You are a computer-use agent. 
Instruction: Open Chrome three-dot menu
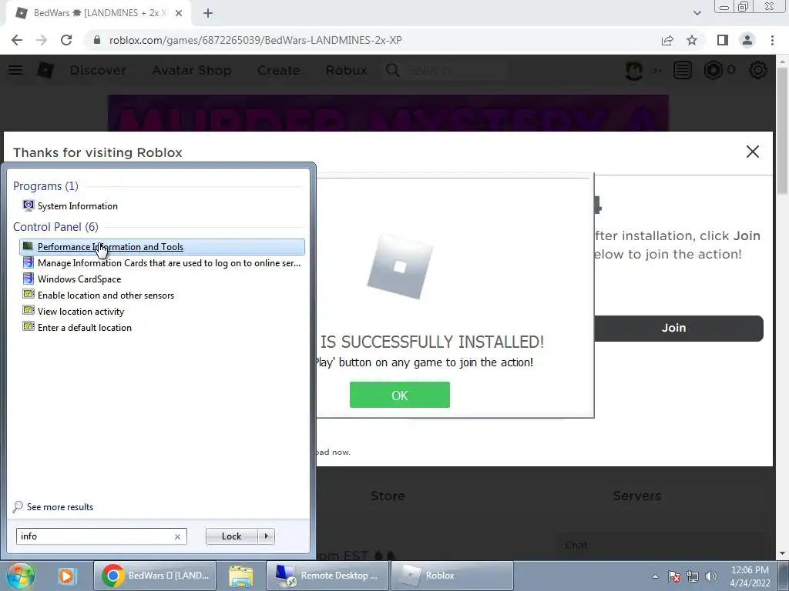pyautogui.click(x=772, y=40)
